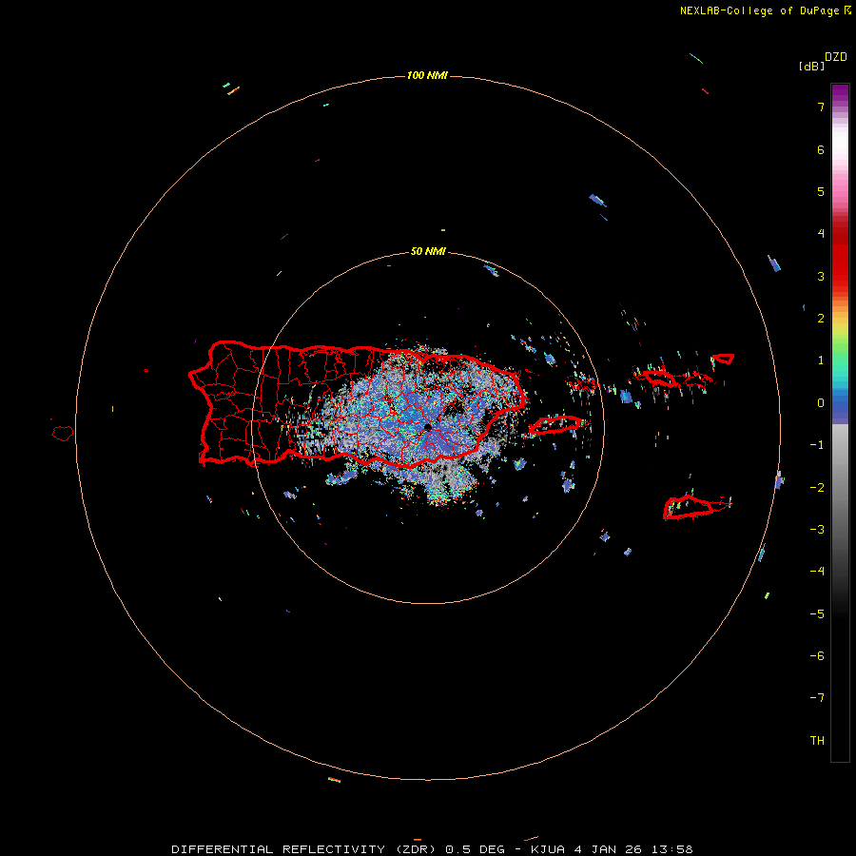Click the 4 value on the color scale
The height and width of the screenshot is (856, 856).
(x=821, y=234)
